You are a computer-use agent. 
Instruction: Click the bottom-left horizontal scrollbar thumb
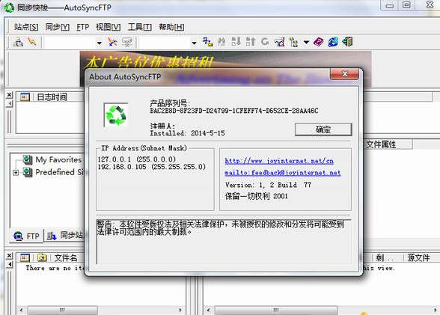(63, 311)
